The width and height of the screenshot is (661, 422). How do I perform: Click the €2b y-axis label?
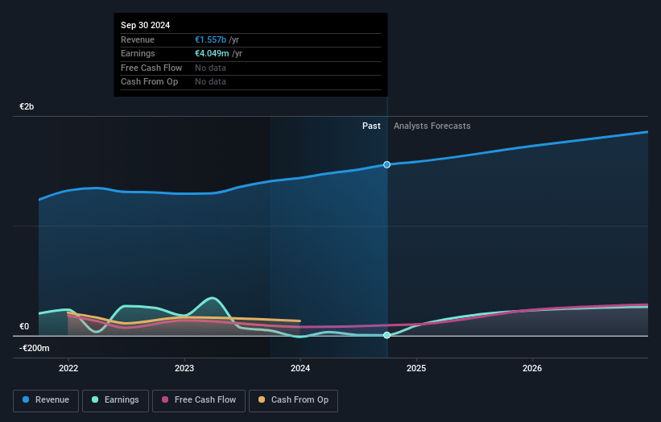click(27, 106)
